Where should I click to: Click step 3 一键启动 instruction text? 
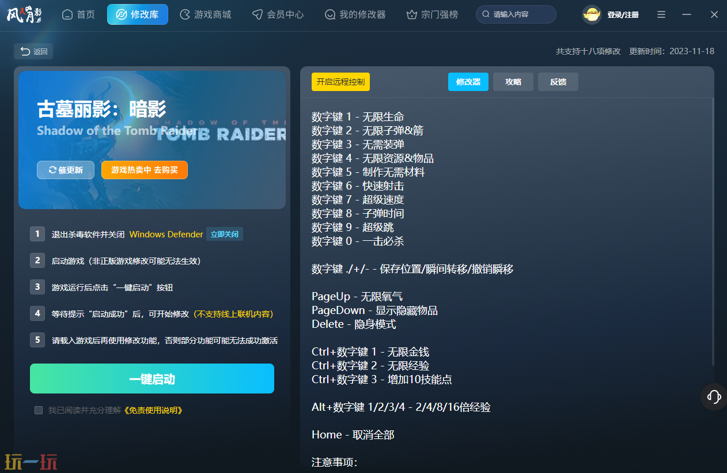coord(112,287)
